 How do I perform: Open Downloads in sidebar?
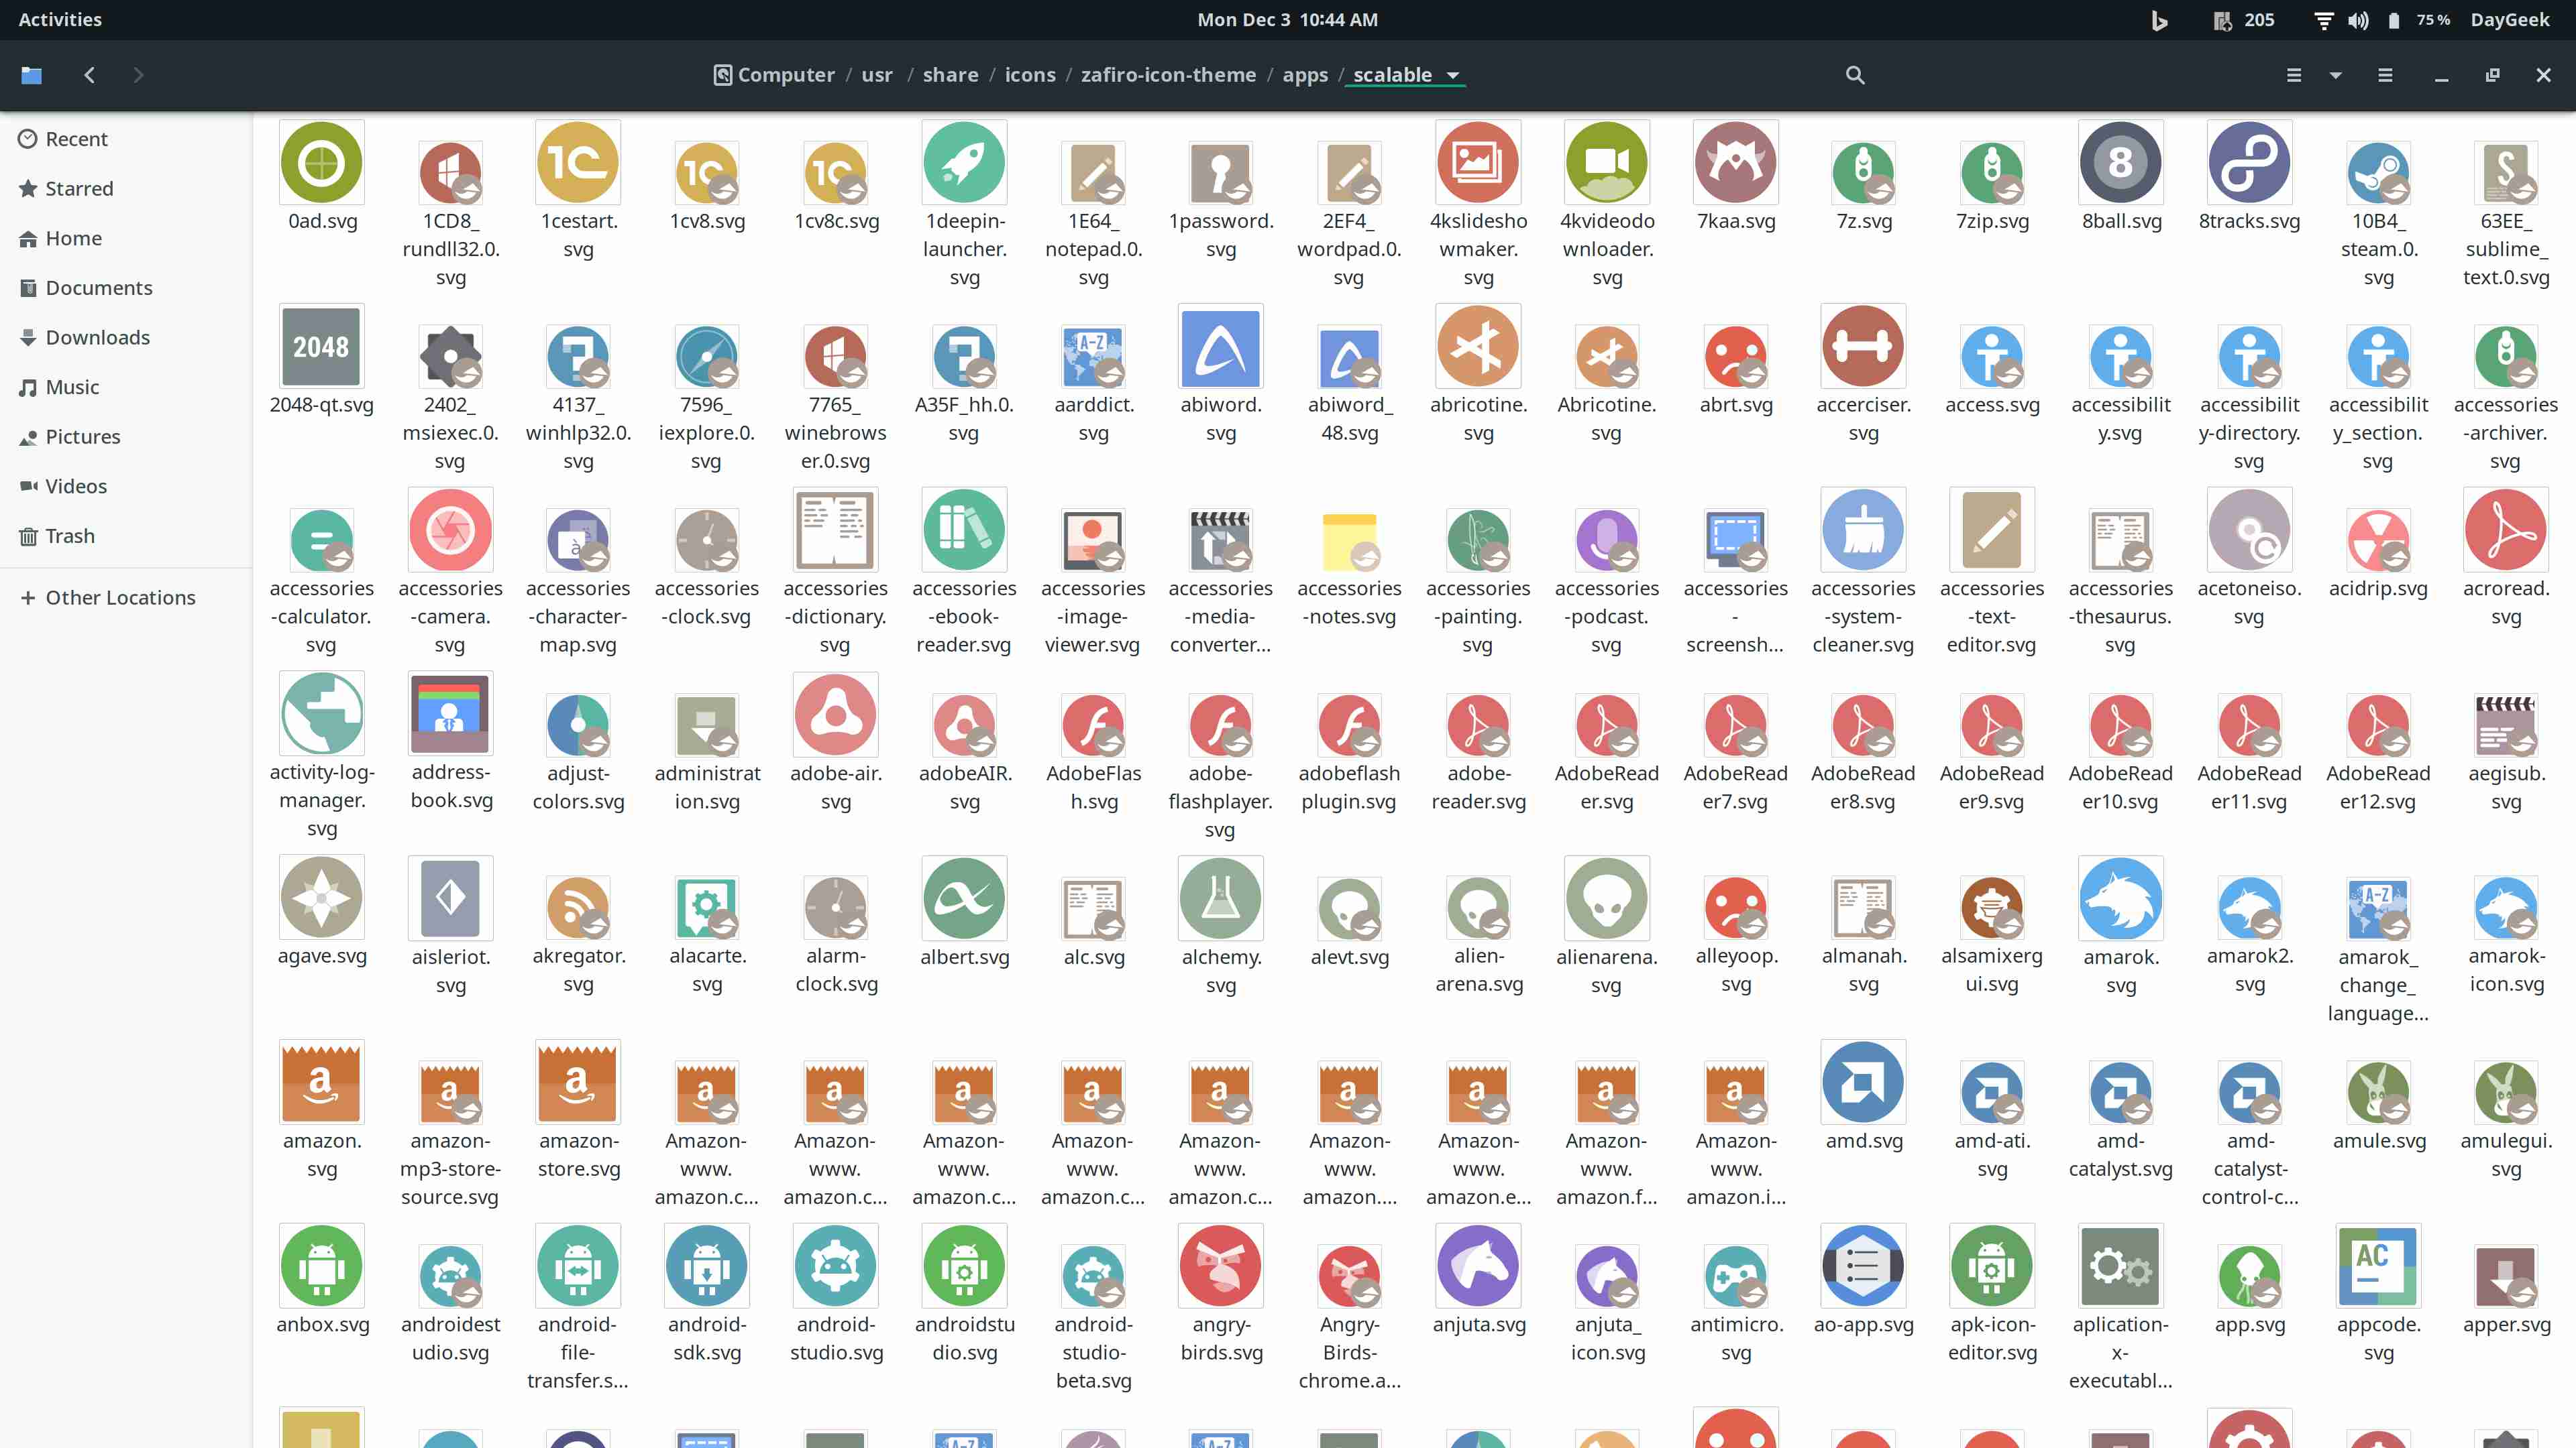click(126, 338)
